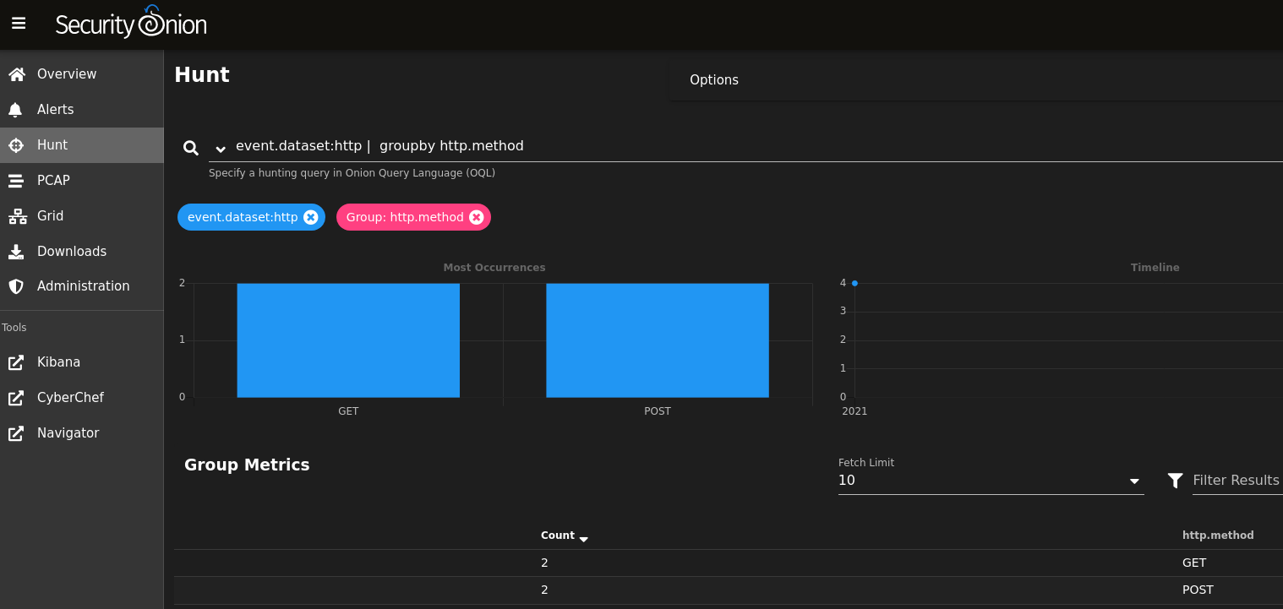1283x609 pixels.
Task: Click the http.method column header
Action: [1218, 536]
